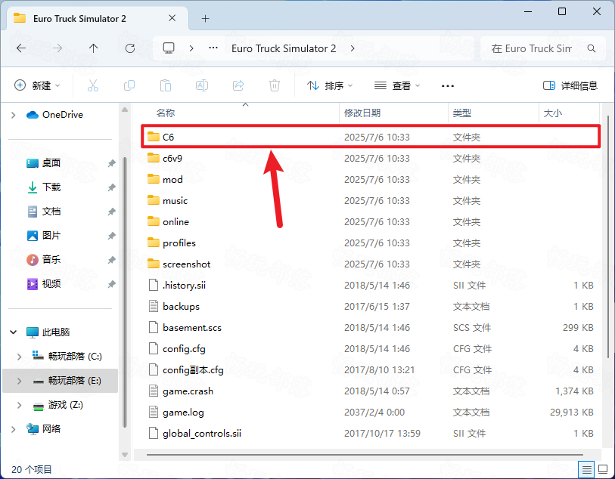Select the profiles folder

(371, 243)
